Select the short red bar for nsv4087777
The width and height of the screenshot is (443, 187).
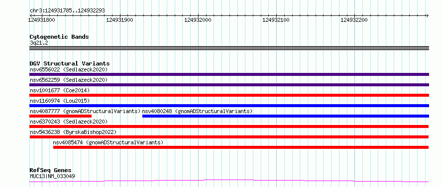[x=60, y=116]
